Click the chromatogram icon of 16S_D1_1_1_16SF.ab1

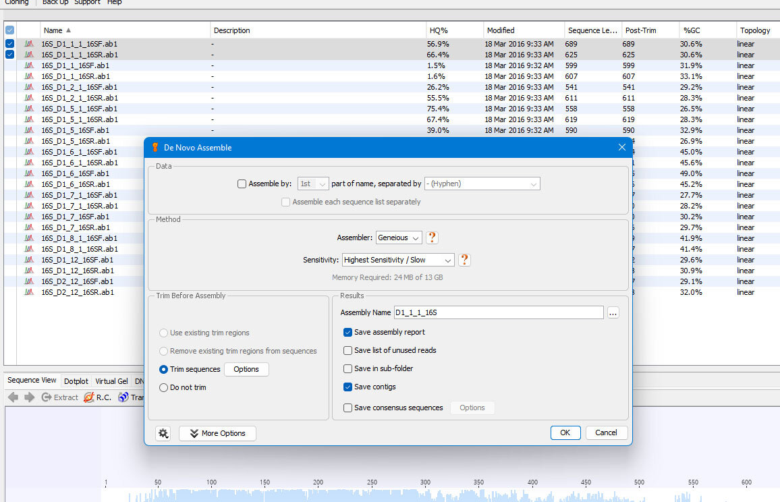(x=29, y=44)
